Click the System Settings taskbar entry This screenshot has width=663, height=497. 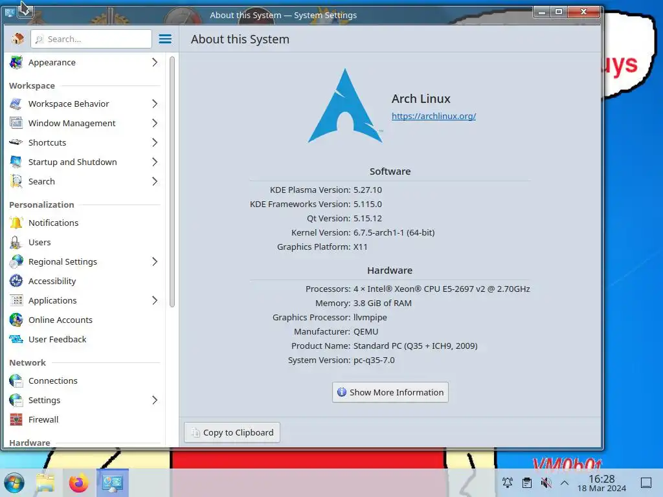113,483
